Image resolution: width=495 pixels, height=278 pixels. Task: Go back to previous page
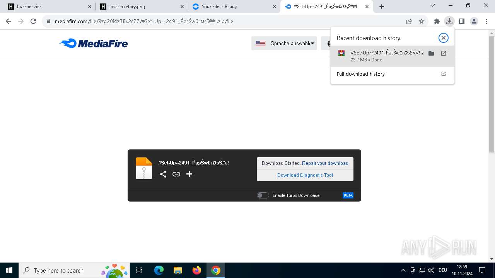[x=9, y=21]
